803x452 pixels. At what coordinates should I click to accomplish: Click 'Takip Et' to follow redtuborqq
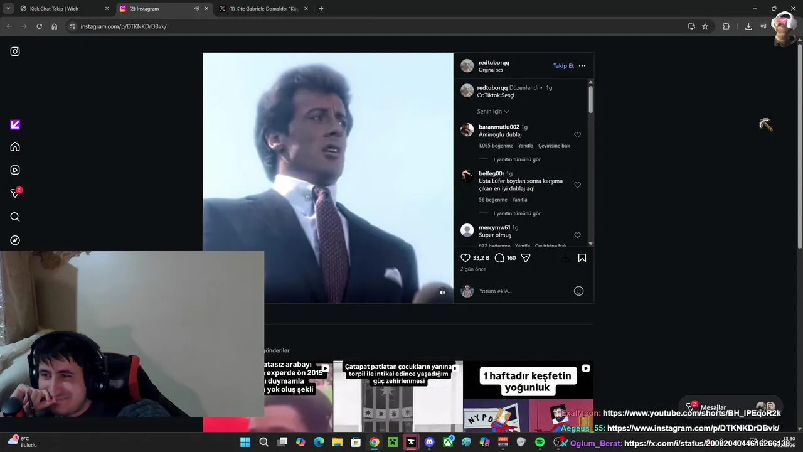click(563, 66)
